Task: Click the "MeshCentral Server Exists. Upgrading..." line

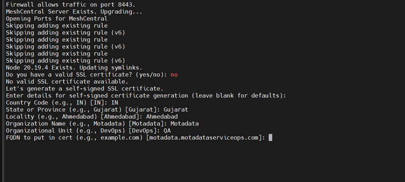Action: tap(74, 12)
